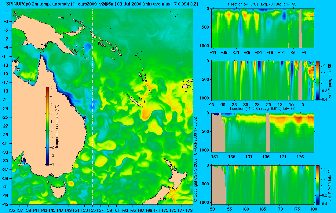Viewport: 336px width, 213px height.
Task: Click latitude label -33 on the map axis
Action: click(x=5, y=152)
